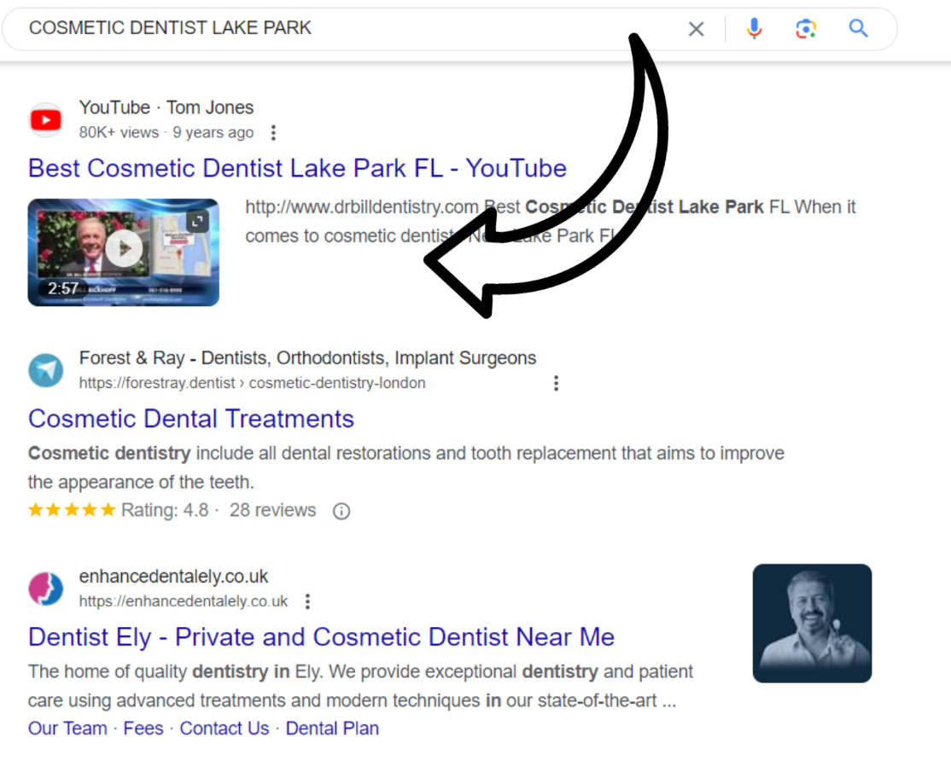Visit the Contact Us sitelink

coord(225,728)
